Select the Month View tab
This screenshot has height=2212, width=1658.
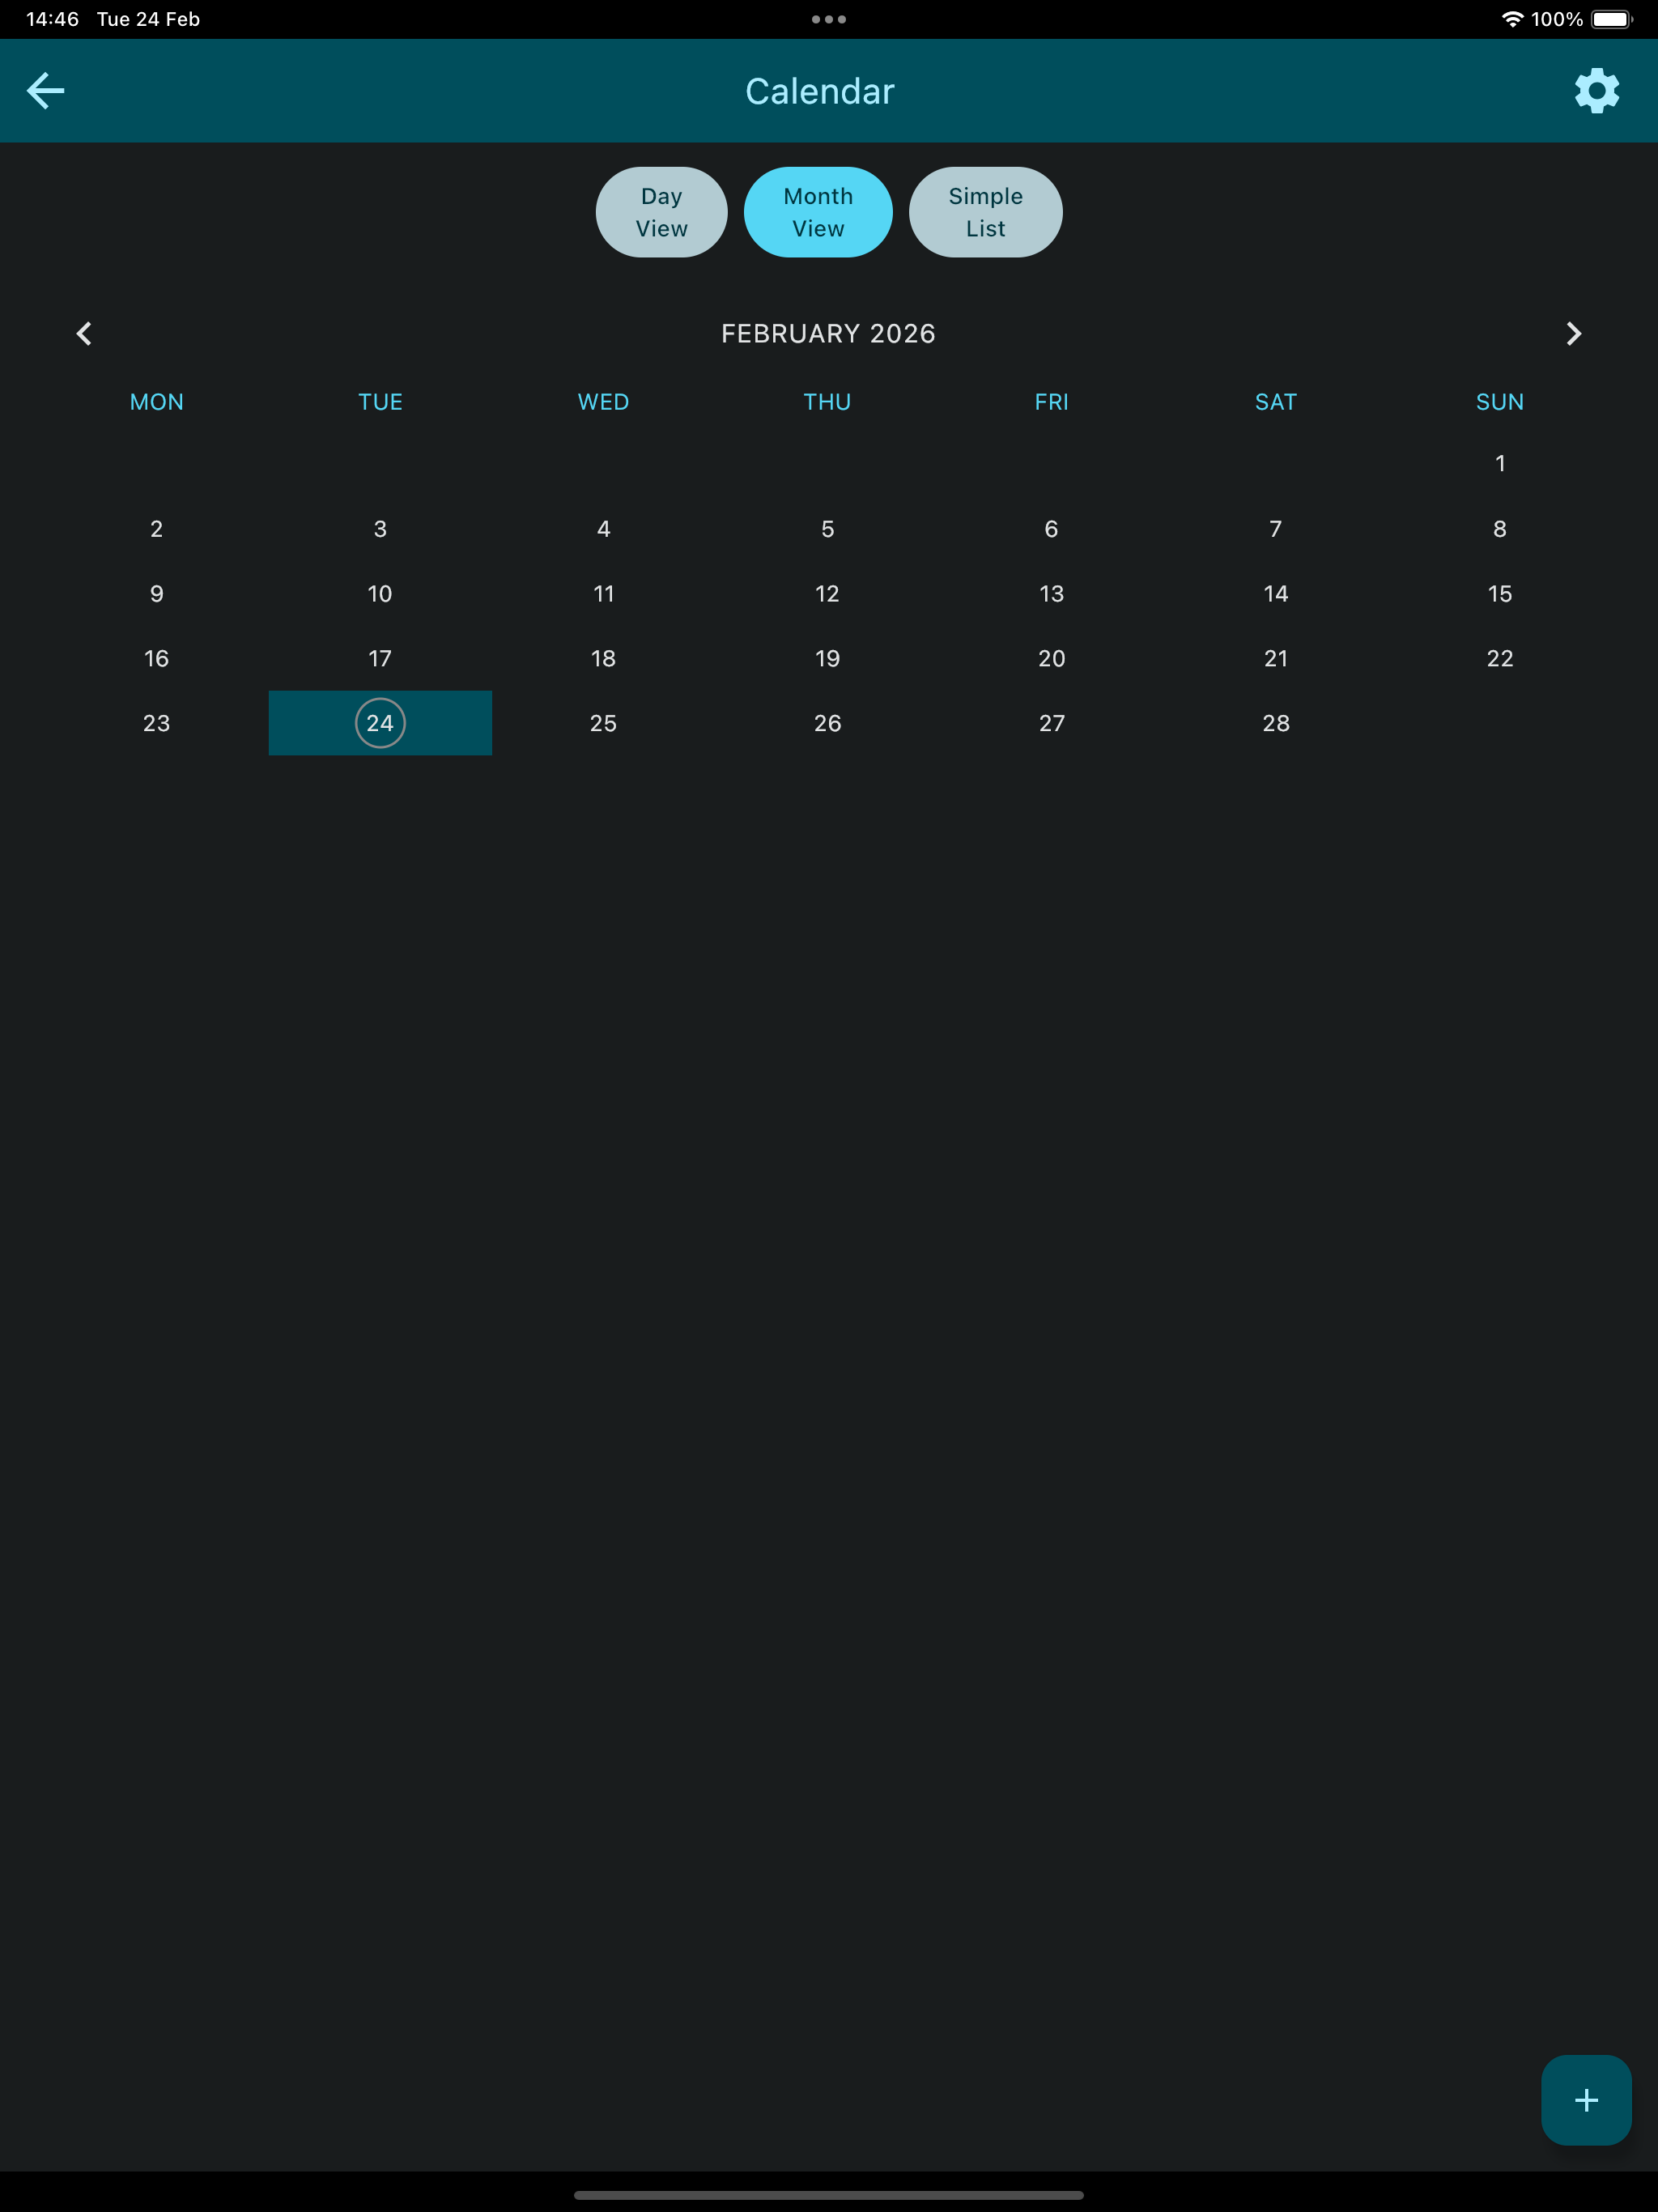818,212
